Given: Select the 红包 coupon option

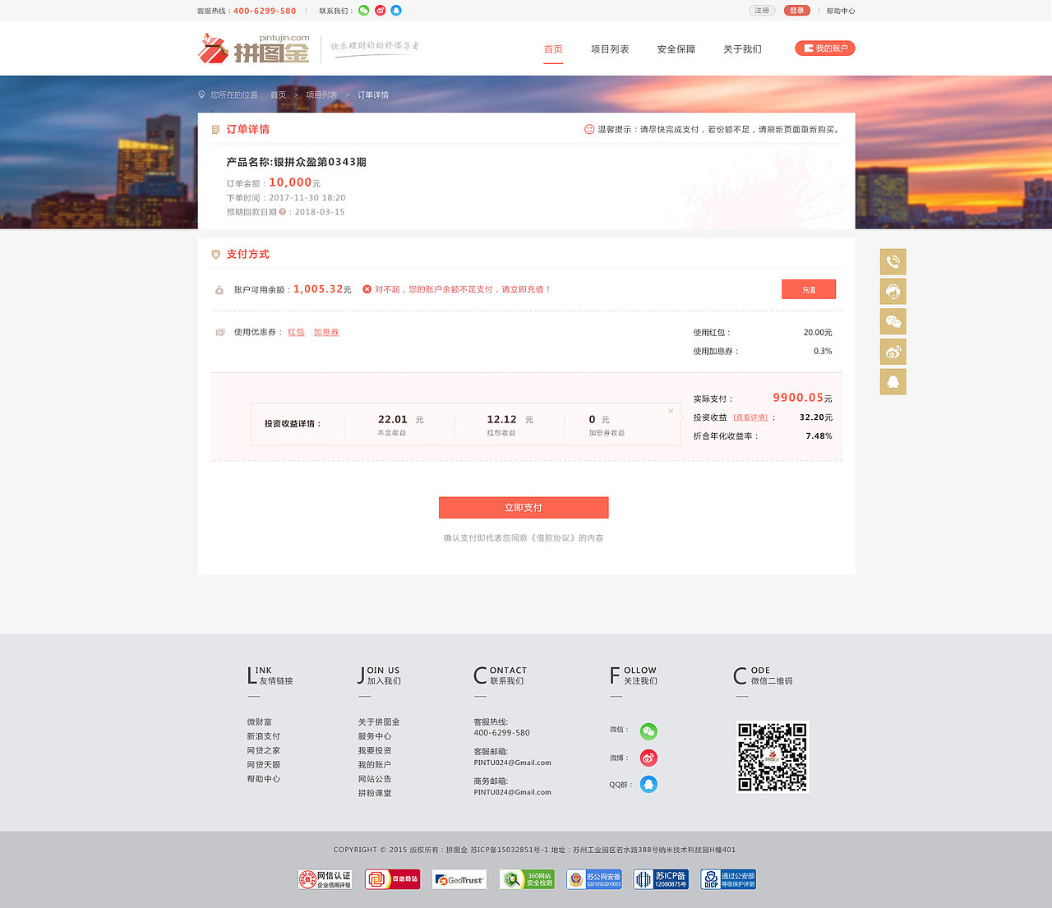Looking at the screenshot, I should [296, 332].
